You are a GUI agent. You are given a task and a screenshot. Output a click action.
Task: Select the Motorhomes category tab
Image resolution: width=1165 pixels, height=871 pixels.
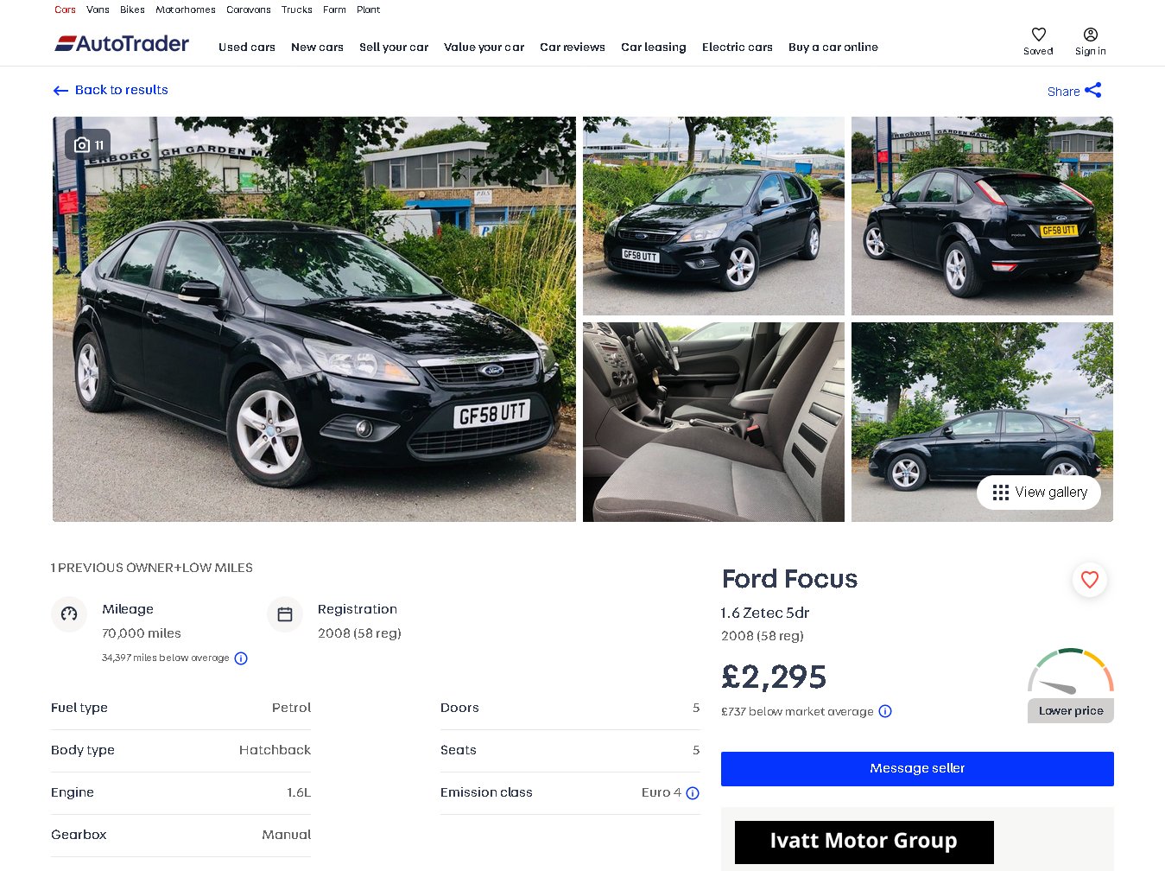click(x=186, y=10)
